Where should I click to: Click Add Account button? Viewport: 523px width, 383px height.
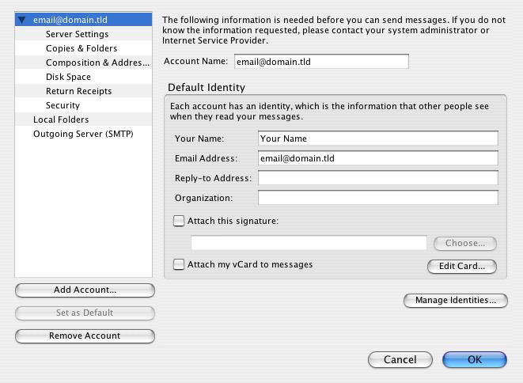pyautogui.click(x=85, y=290)
